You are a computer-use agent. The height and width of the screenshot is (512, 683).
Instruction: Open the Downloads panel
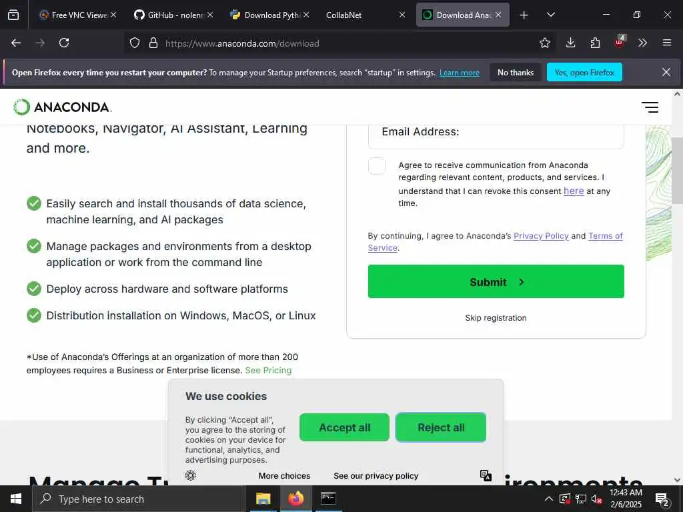click(571, 43)
